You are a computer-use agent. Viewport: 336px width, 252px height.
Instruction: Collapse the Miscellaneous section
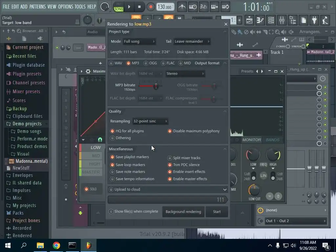click(x=225, y=149)
